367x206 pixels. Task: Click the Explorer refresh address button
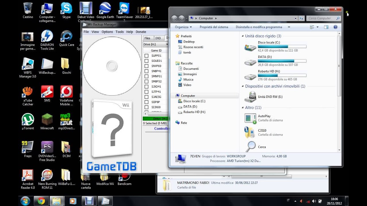coord(301,18)
